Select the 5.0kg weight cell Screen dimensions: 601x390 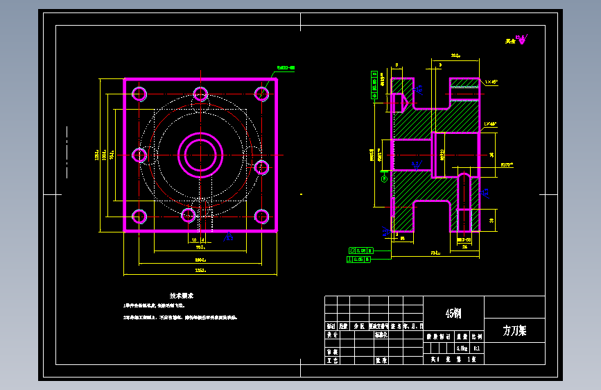pos(462,348)
